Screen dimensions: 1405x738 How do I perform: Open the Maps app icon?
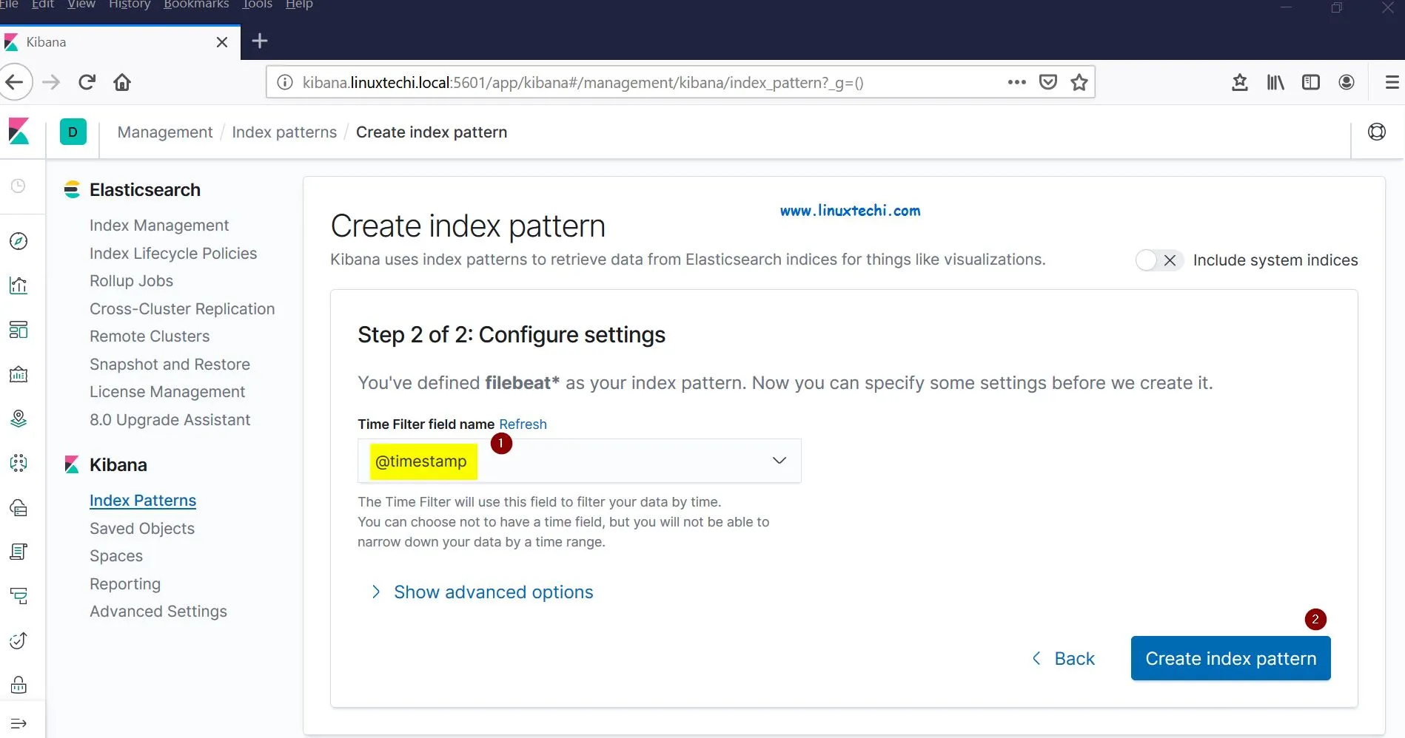pyautogui.click(x=19, y=419)
